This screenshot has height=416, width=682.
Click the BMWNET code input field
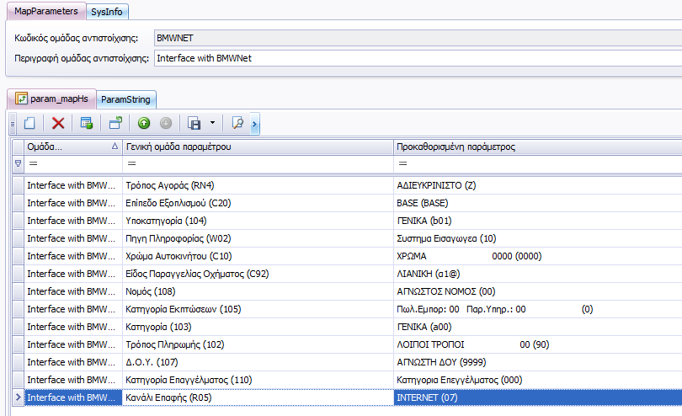(417, 38)
